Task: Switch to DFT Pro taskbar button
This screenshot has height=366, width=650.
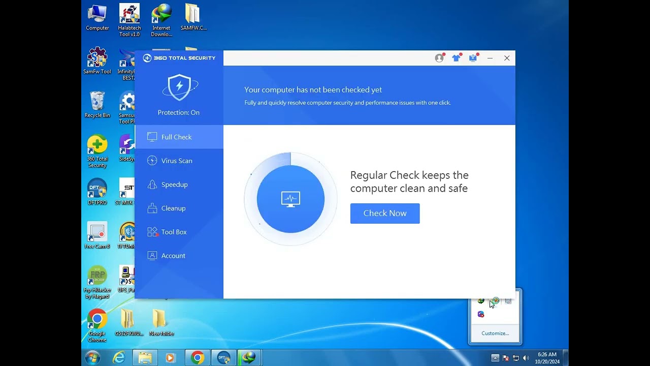Action: coord(223,358)
